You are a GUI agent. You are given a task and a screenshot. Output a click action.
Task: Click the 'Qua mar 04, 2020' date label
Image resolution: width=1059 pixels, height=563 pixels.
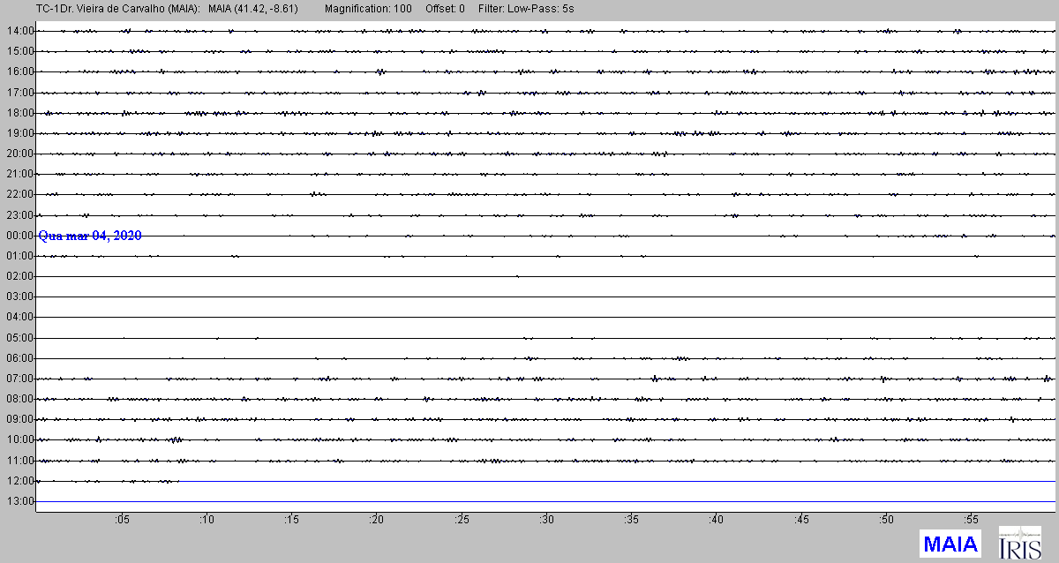pyautogui.click(x=90, y=236)
